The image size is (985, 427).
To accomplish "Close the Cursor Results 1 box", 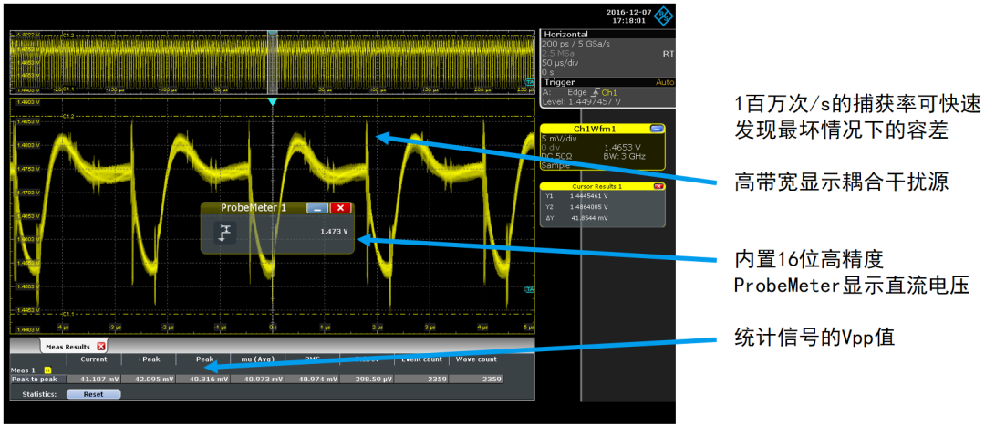I will pyautogui.click(x=658, y=186).
